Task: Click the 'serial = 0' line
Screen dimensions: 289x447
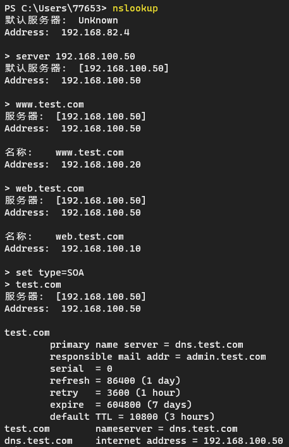Action: pyautogui.click(x=81, y=369)
